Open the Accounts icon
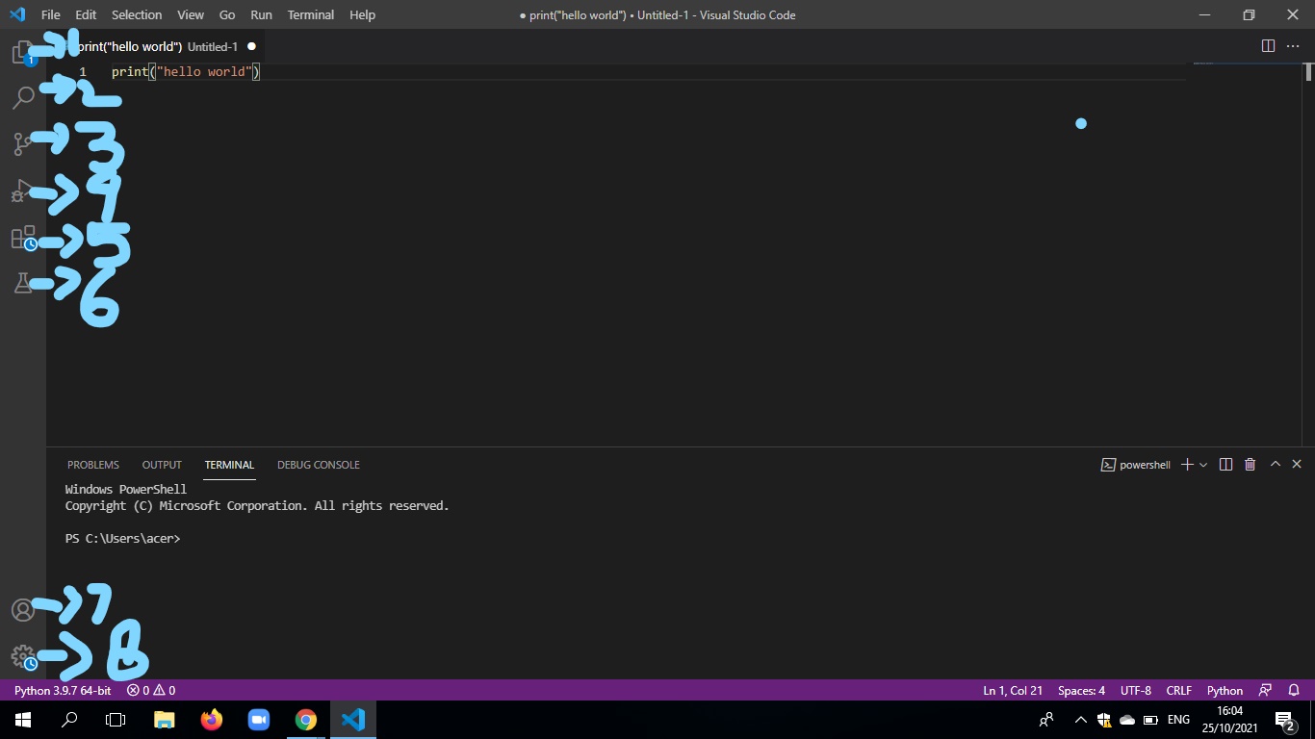1315x739 pixels. click(23, 609)
